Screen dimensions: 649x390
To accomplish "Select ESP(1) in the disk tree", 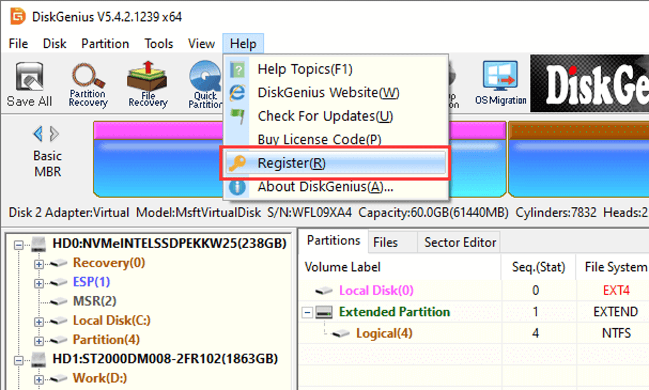I will click(x=92, y=282).
